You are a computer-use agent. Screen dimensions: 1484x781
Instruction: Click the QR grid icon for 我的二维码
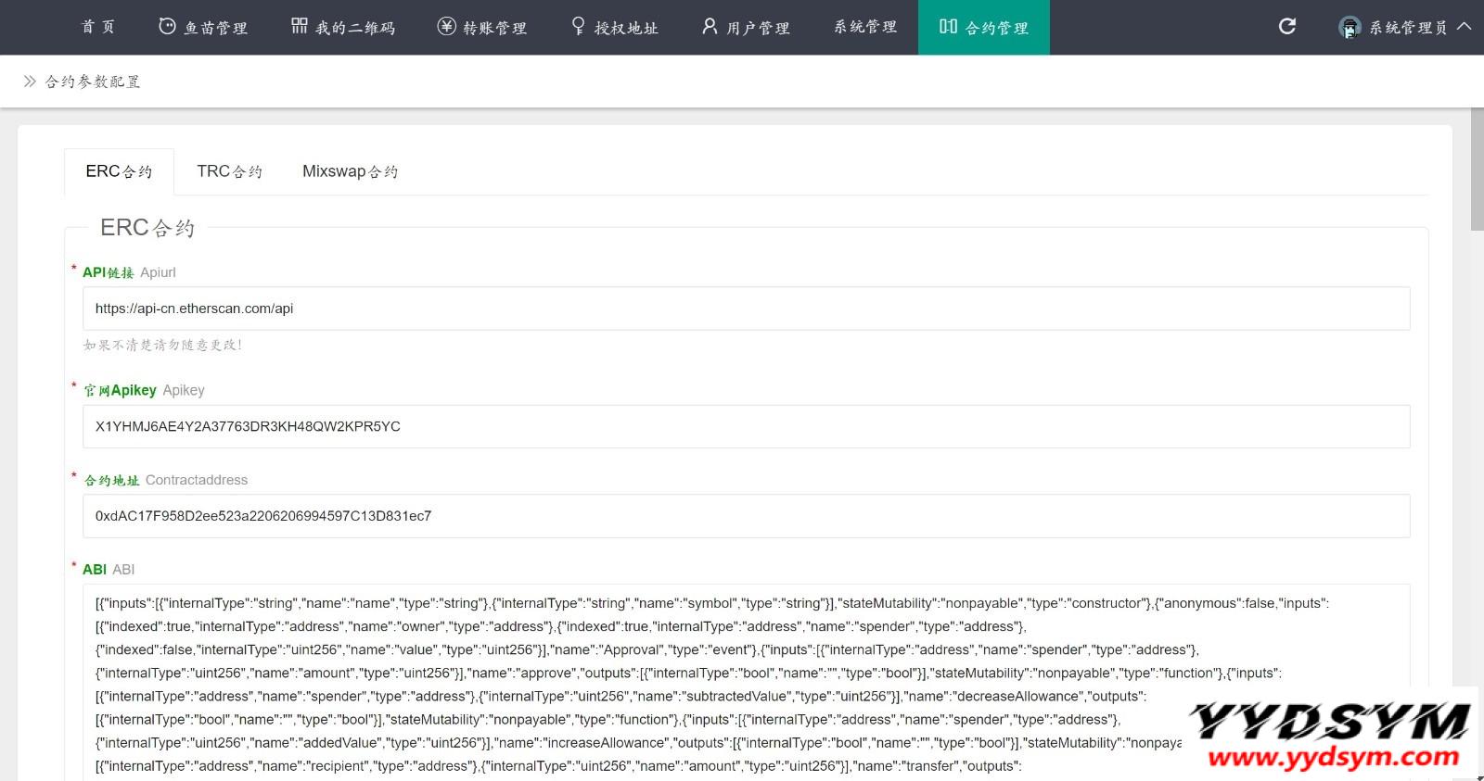tap(300, 26)
